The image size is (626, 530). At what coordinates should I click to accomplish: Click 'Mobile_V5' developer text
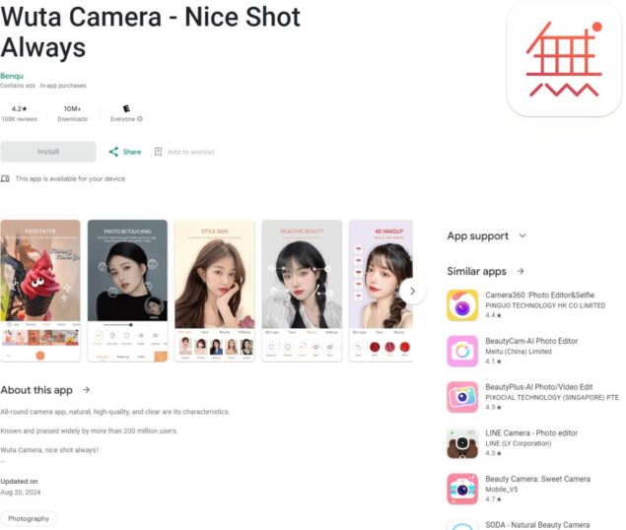click(502, 489)
